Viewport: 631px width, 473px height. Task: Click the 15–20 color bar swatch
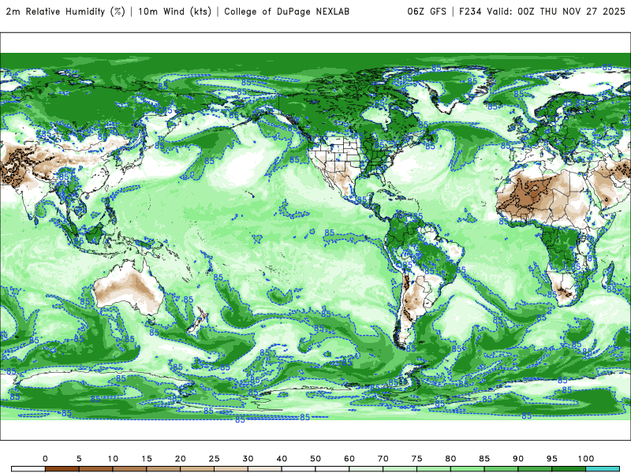pyautogui.click(x=163, y=469)
